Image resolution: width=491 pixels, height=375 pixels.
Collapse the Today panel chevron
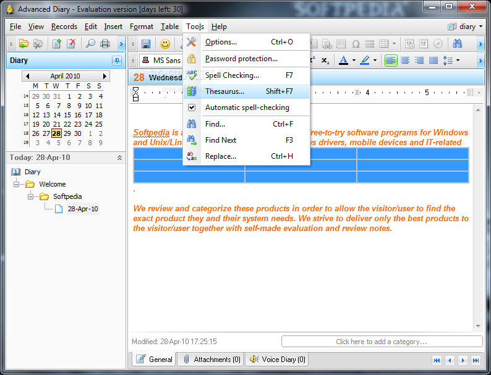click(x=119, y=158)
